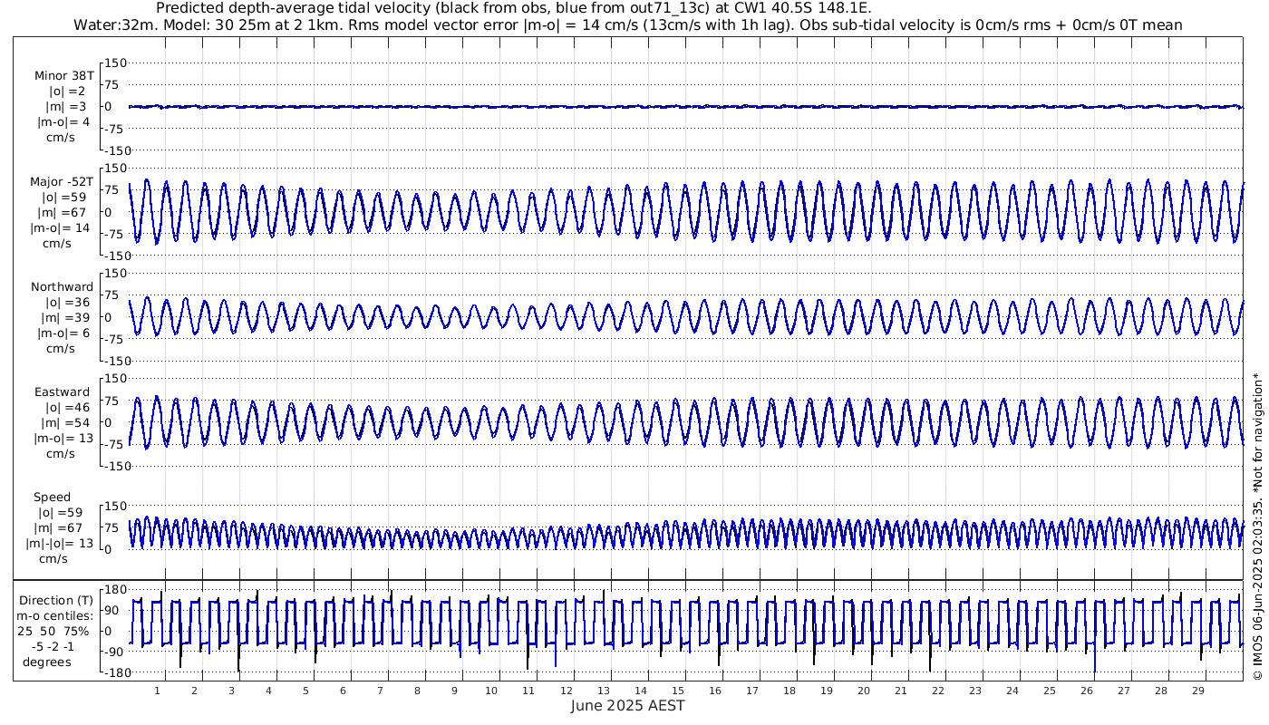
Task: Select the 'Major -52T' panel label
Action: pos(62,182)
